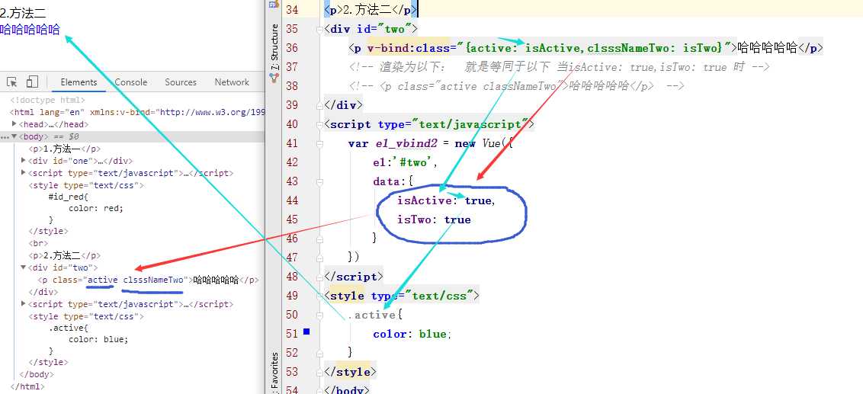
Task: Collapse the body node in DOM tree
Action: [14, 136]
